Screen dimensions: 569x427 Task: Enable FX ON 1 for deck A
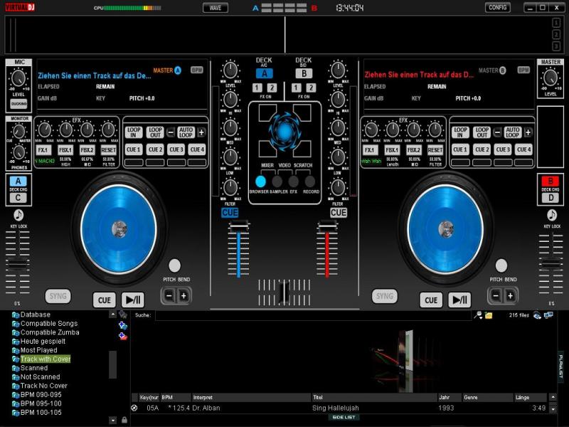(257, 88)
